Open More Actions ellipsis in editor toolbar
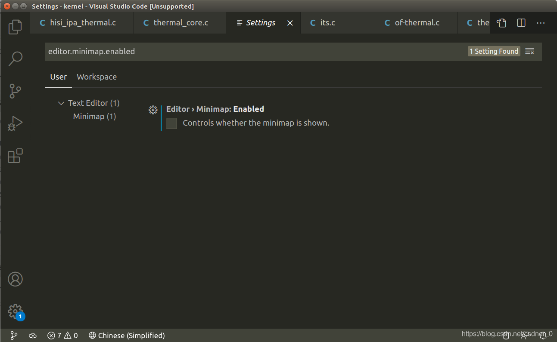 click(x=541, y=23)
